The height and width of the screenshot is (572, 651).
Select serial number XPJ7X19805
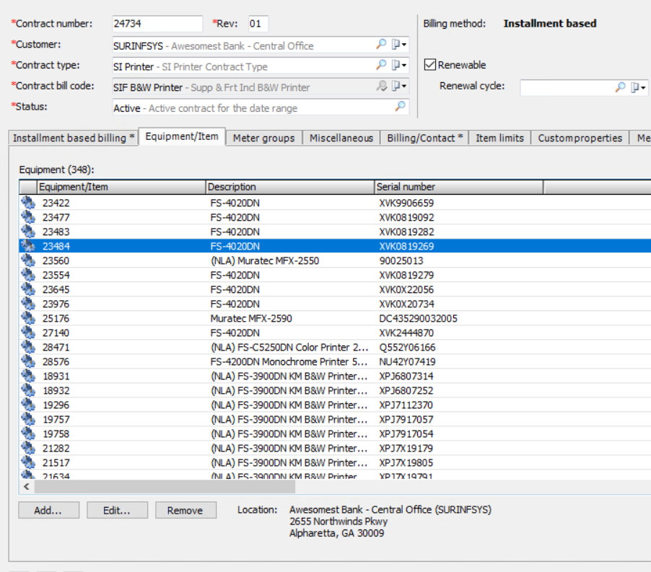coord(406,462)
